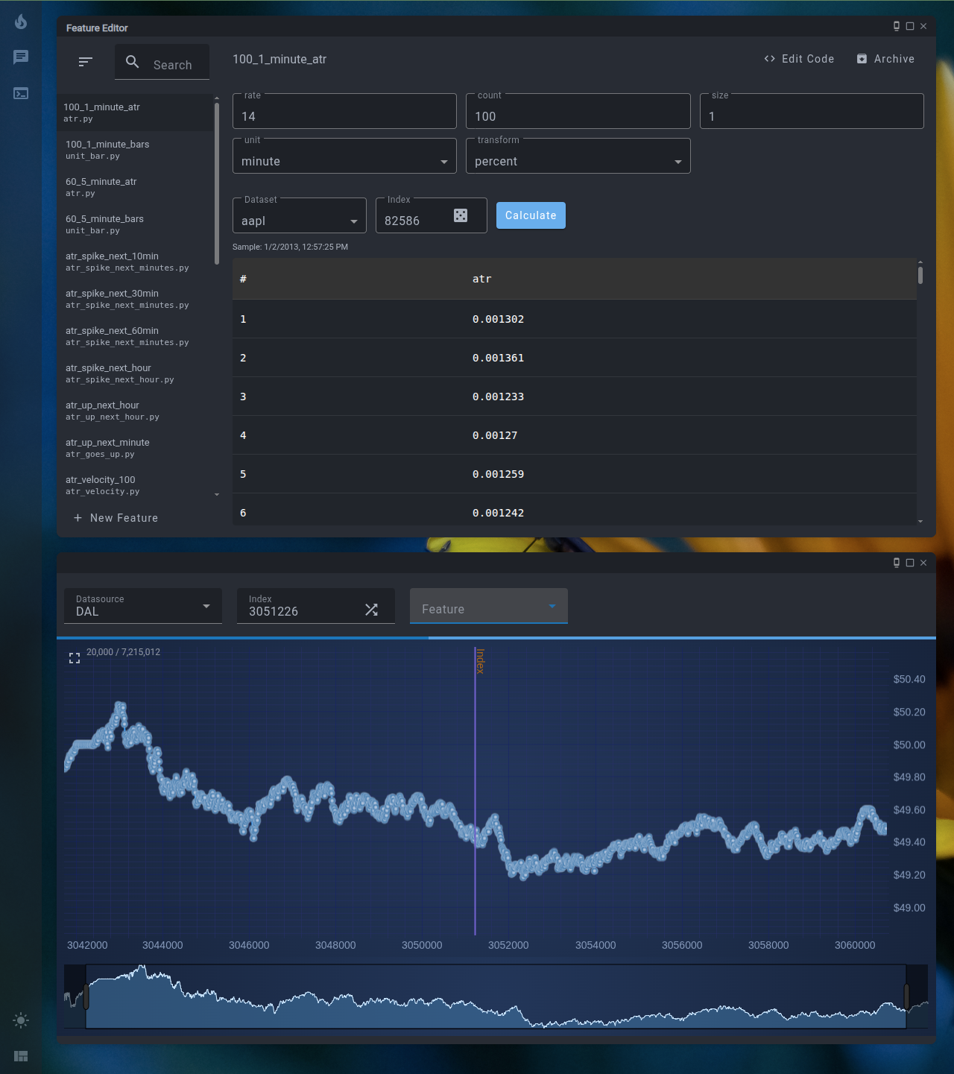Click the value 0.001302 in row 1
The image size is (954, 1074).
point(498,319)
